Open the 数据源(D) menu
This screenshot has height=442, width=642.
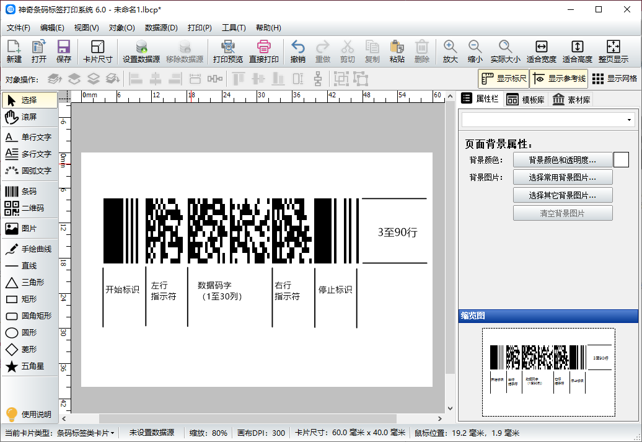(161, 28)
